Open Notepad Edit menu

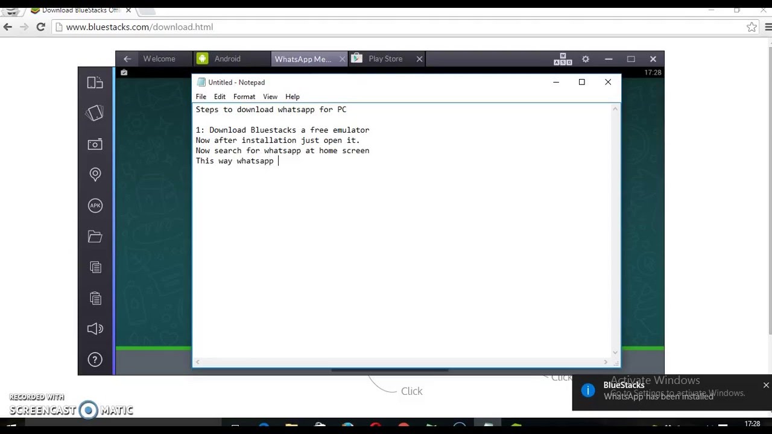coord(220,96)
